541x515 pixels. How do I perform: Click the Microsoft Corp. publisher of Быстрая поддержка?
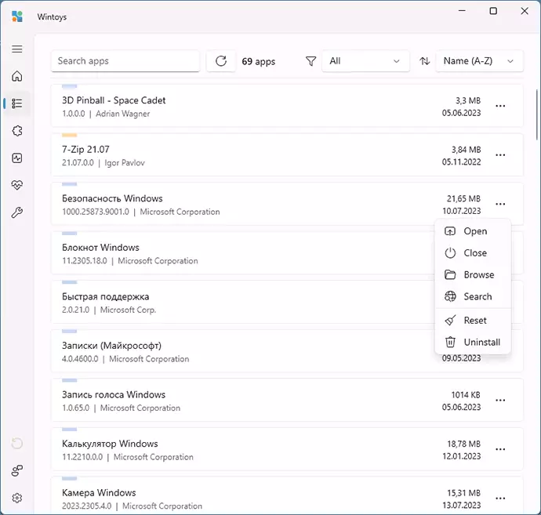click(128, 310)
